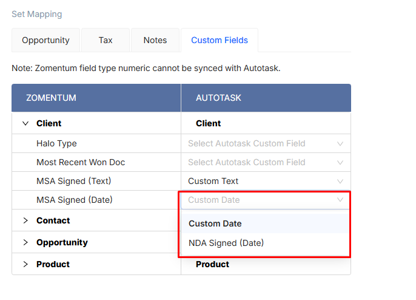This screenshot has width=416, height=300.
Task: Choose Custom Date from dropdown list
Action: pyautogui.click(x=215, y=223)
